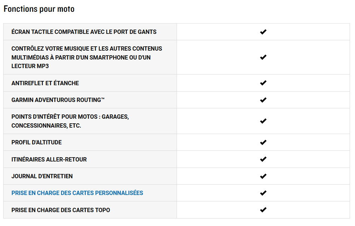Click the checkmark for points d'intérêt motos
355x226 pixels.
pyautogui.click(x=263, y=121)
